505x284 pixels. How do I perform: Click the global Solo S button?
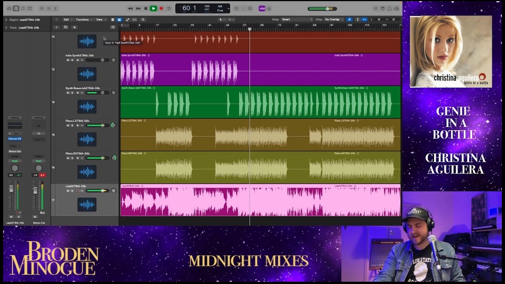tap(75, 27)
